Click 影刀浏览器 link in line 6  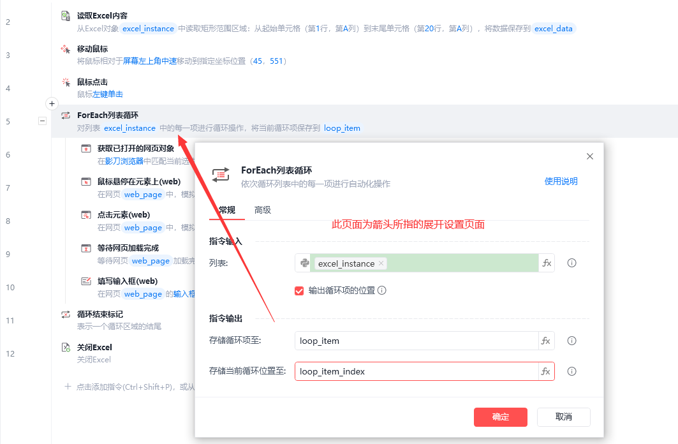click(124, 161)
